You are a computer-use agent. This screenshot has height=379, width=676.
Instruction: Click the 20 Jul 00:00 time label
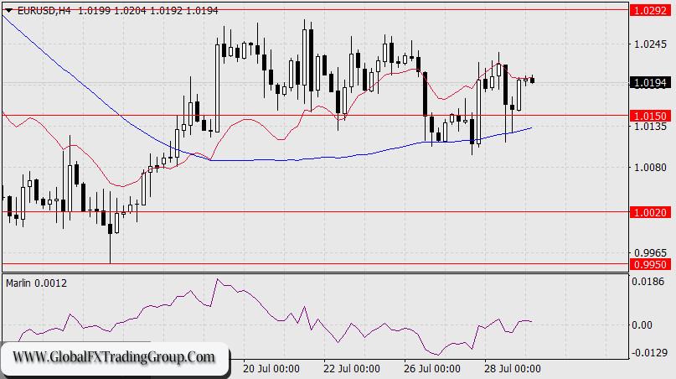[x=271, y=369]
